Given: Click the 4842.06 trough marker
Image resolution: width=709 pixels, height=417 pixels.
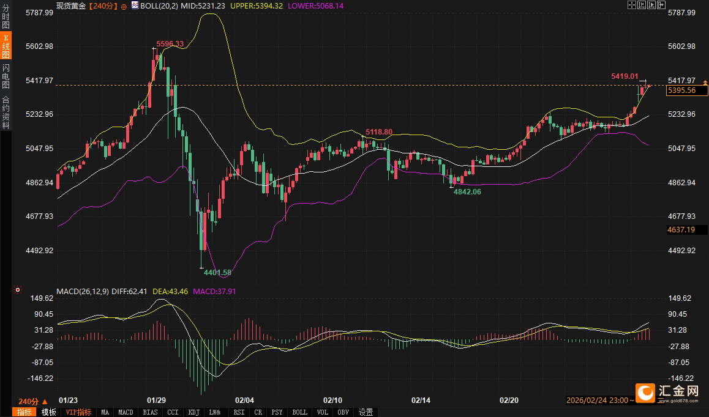Looking at the screenshot, I should tap(467, 191).
